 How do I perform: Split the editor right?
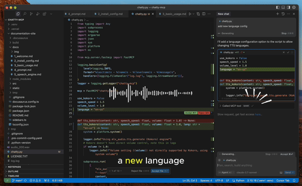click(204, 14)
